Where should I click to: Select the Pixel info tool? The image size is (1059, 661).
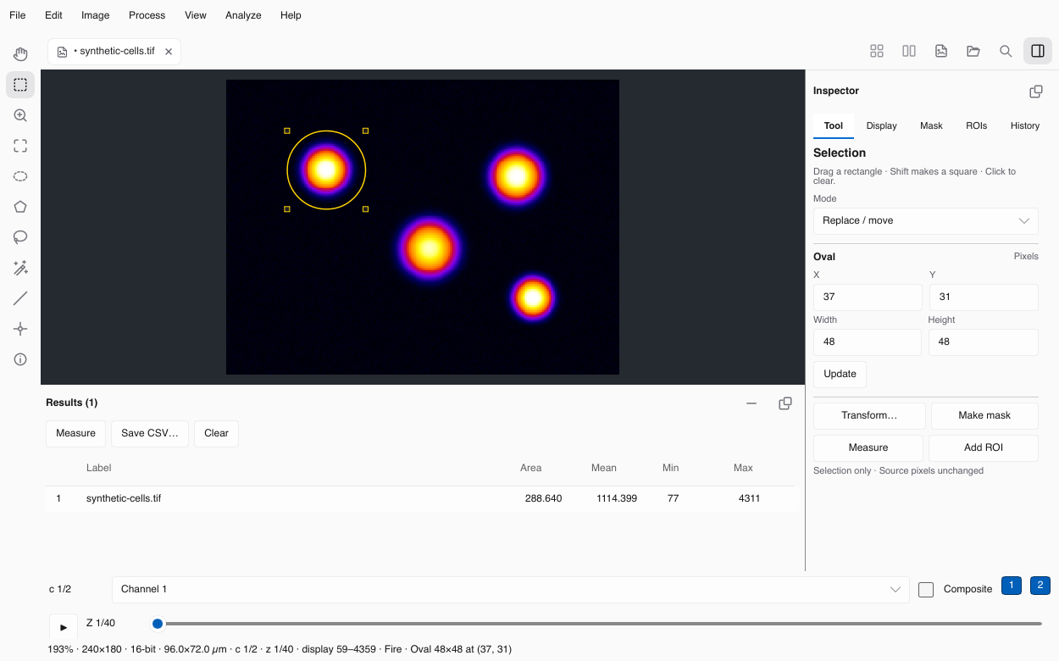pyautogui.click(x=20, y=359)
